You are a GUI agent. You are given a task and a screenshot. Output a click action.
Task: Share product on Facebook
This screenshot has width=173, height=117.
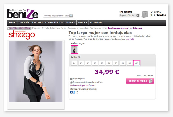(71, 92)
